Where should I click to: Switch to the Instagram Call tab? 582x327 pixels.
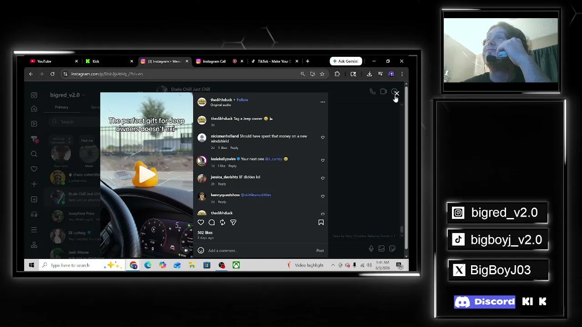pos(220,61)
